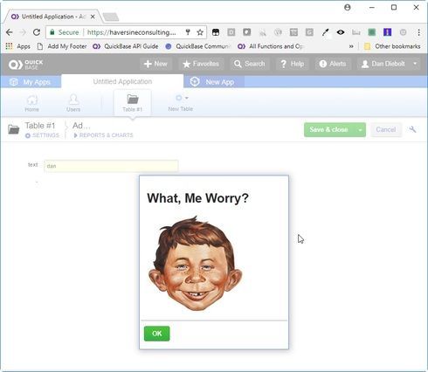428x372 pixels.
Task: Expand REPORTS & CHARTS
Action: pyautogui.click(x=103, y=135)
